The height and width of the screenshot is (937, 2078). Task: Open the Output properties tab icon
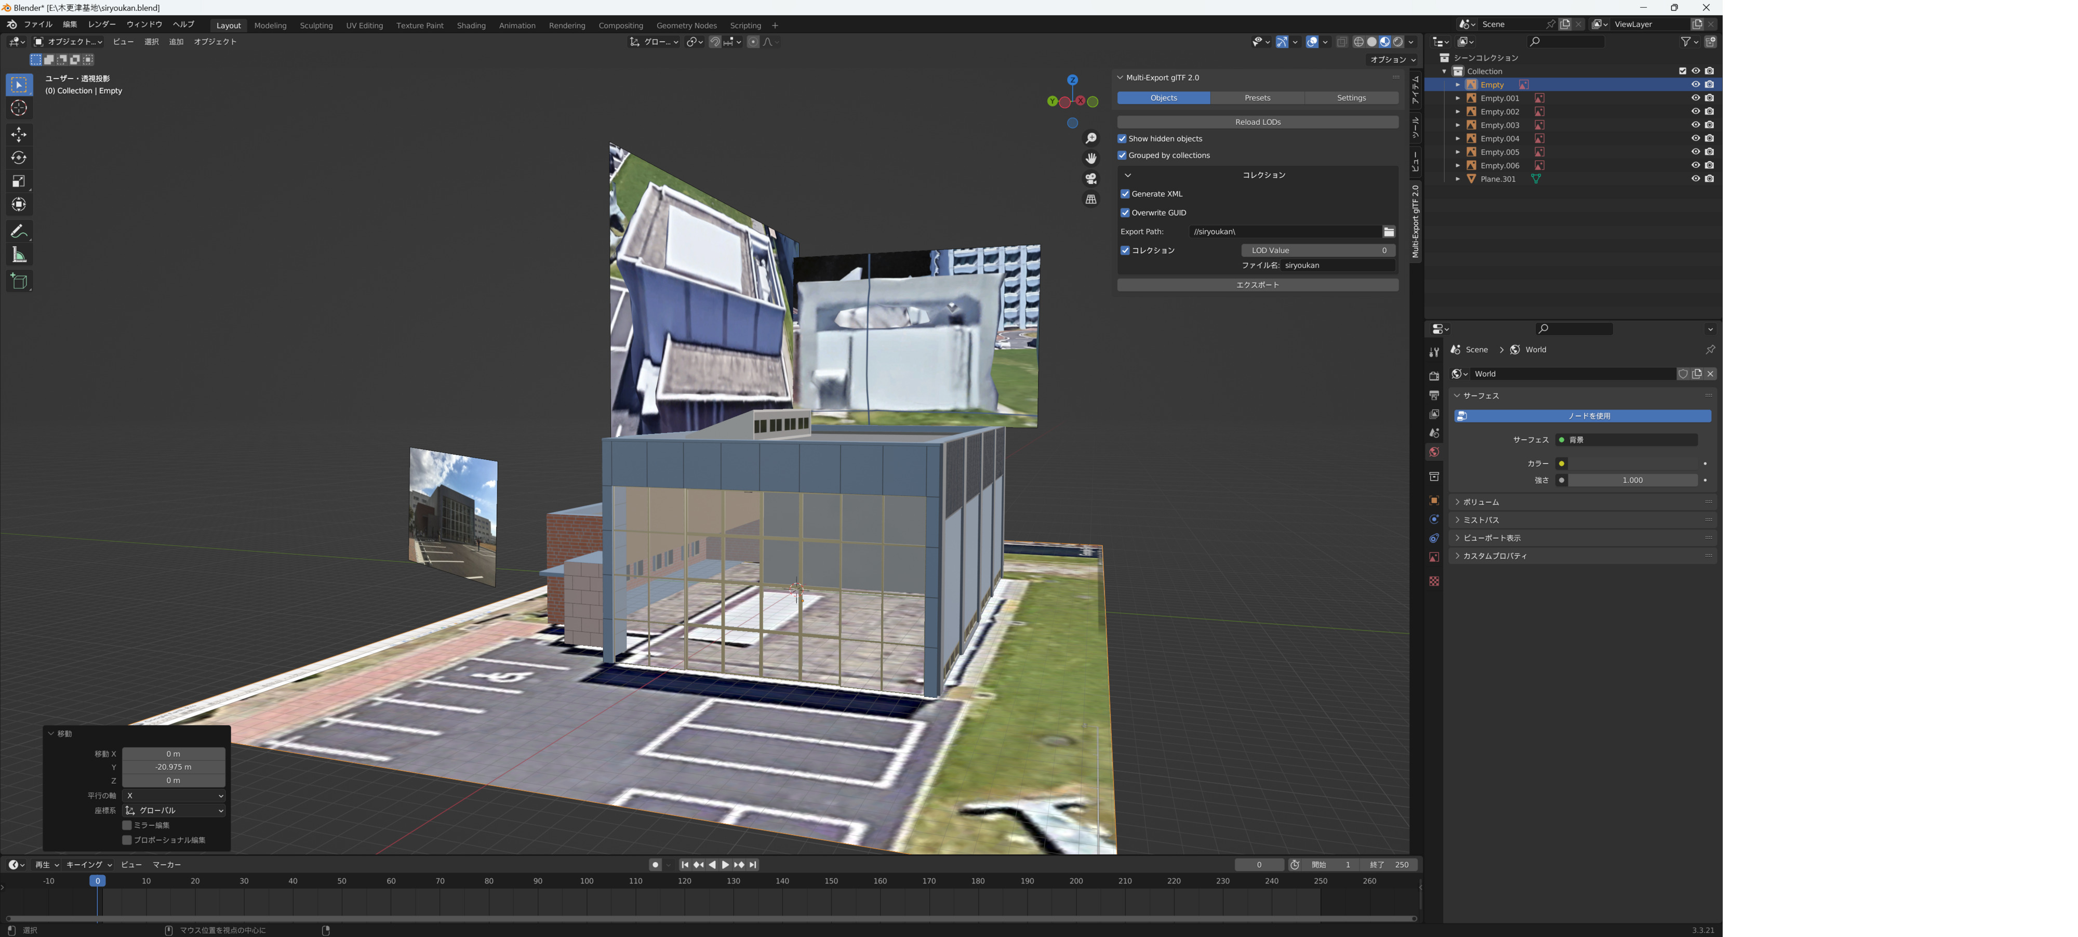[x=1433, y=395]
